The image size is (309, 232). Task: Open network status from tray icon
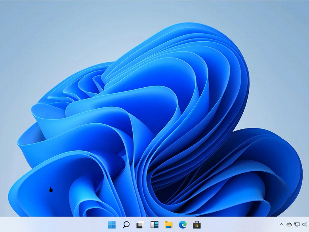297,225
